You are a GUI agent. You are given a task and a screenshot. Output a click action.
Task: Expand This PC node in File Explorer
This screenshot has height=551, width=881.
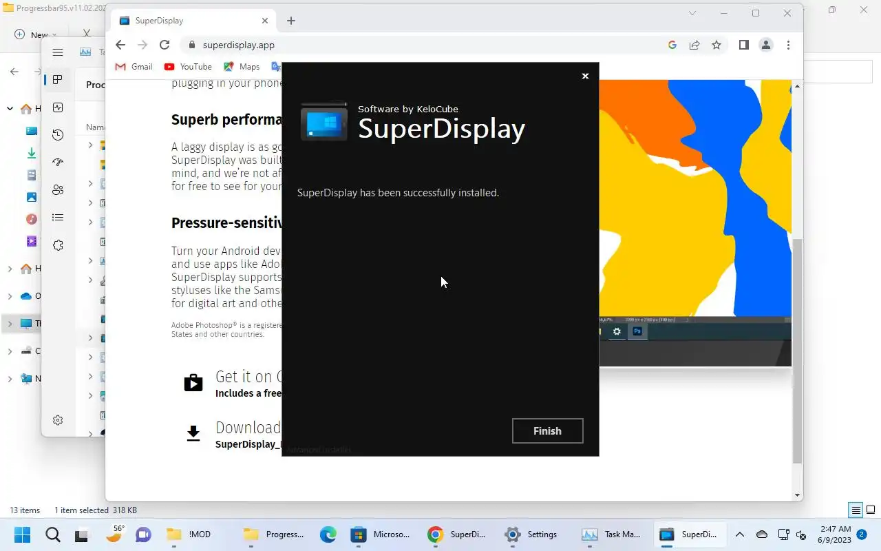point(10,324)
